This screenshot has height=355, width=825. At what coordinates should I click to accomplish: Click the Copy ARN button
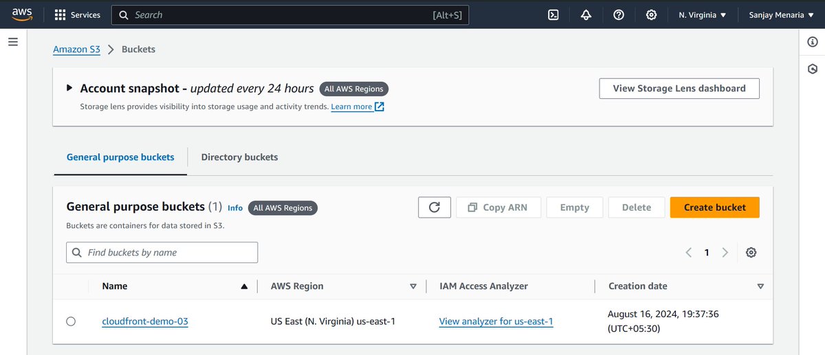click(x=498, y=207)
